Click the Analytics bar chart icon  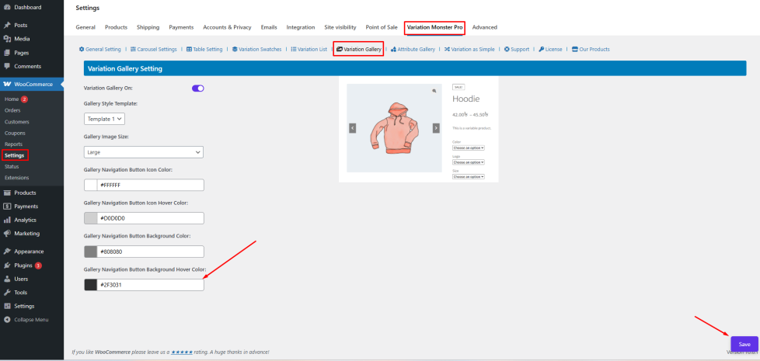(x=7, y=220)
